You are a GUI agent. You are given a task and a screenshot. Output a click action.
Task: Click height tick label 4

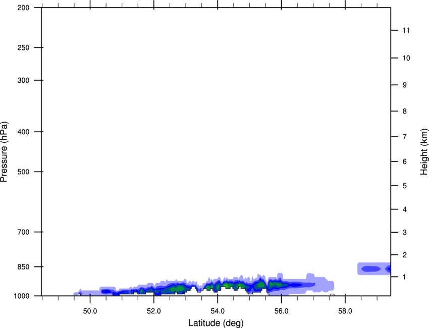(x=405, y=209)
